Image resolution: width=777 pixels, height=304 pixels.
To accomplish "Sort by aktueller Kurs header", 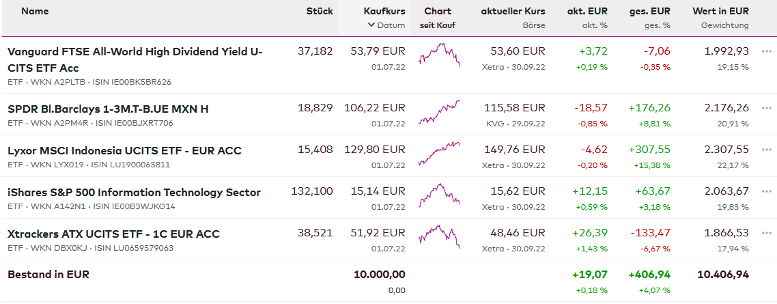I will (x=513, y=11).
